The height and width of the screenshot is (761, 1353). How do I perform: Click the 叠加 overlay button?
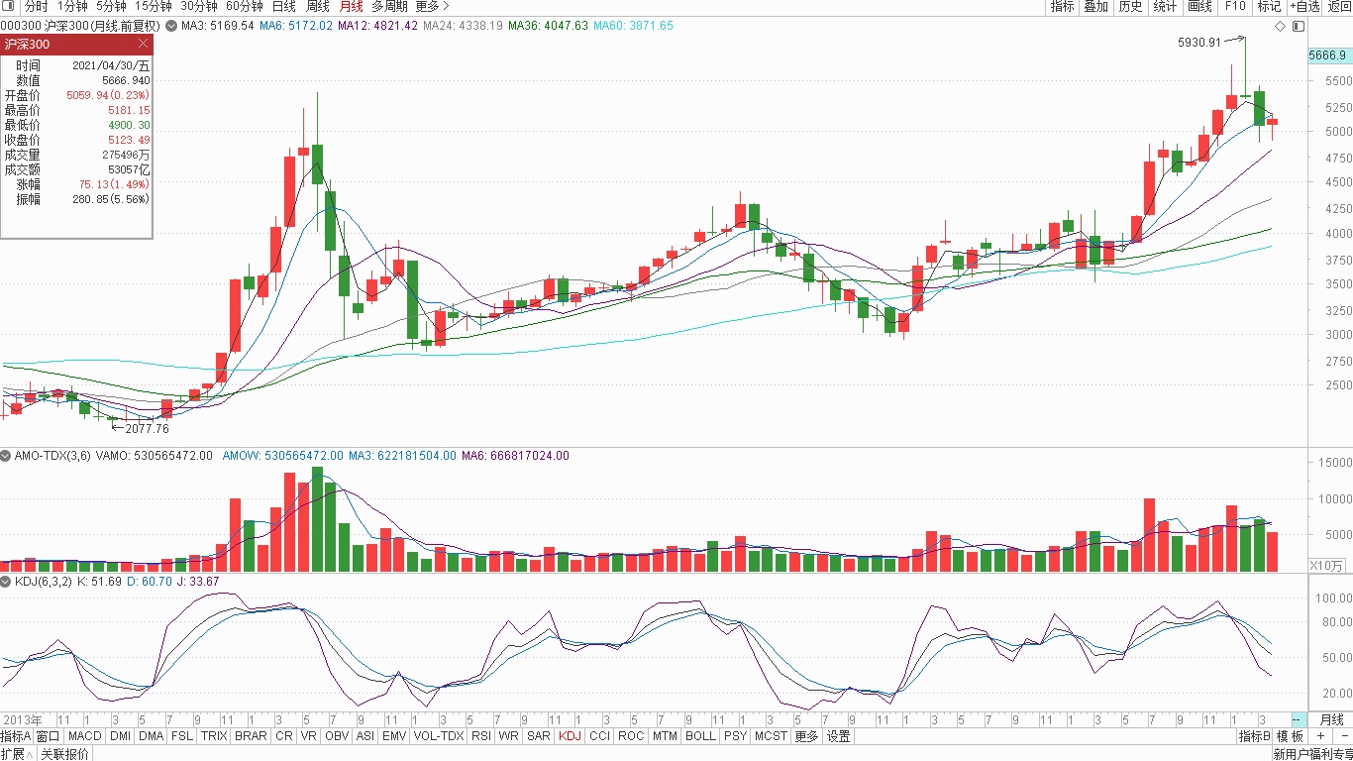[1095, 6]
